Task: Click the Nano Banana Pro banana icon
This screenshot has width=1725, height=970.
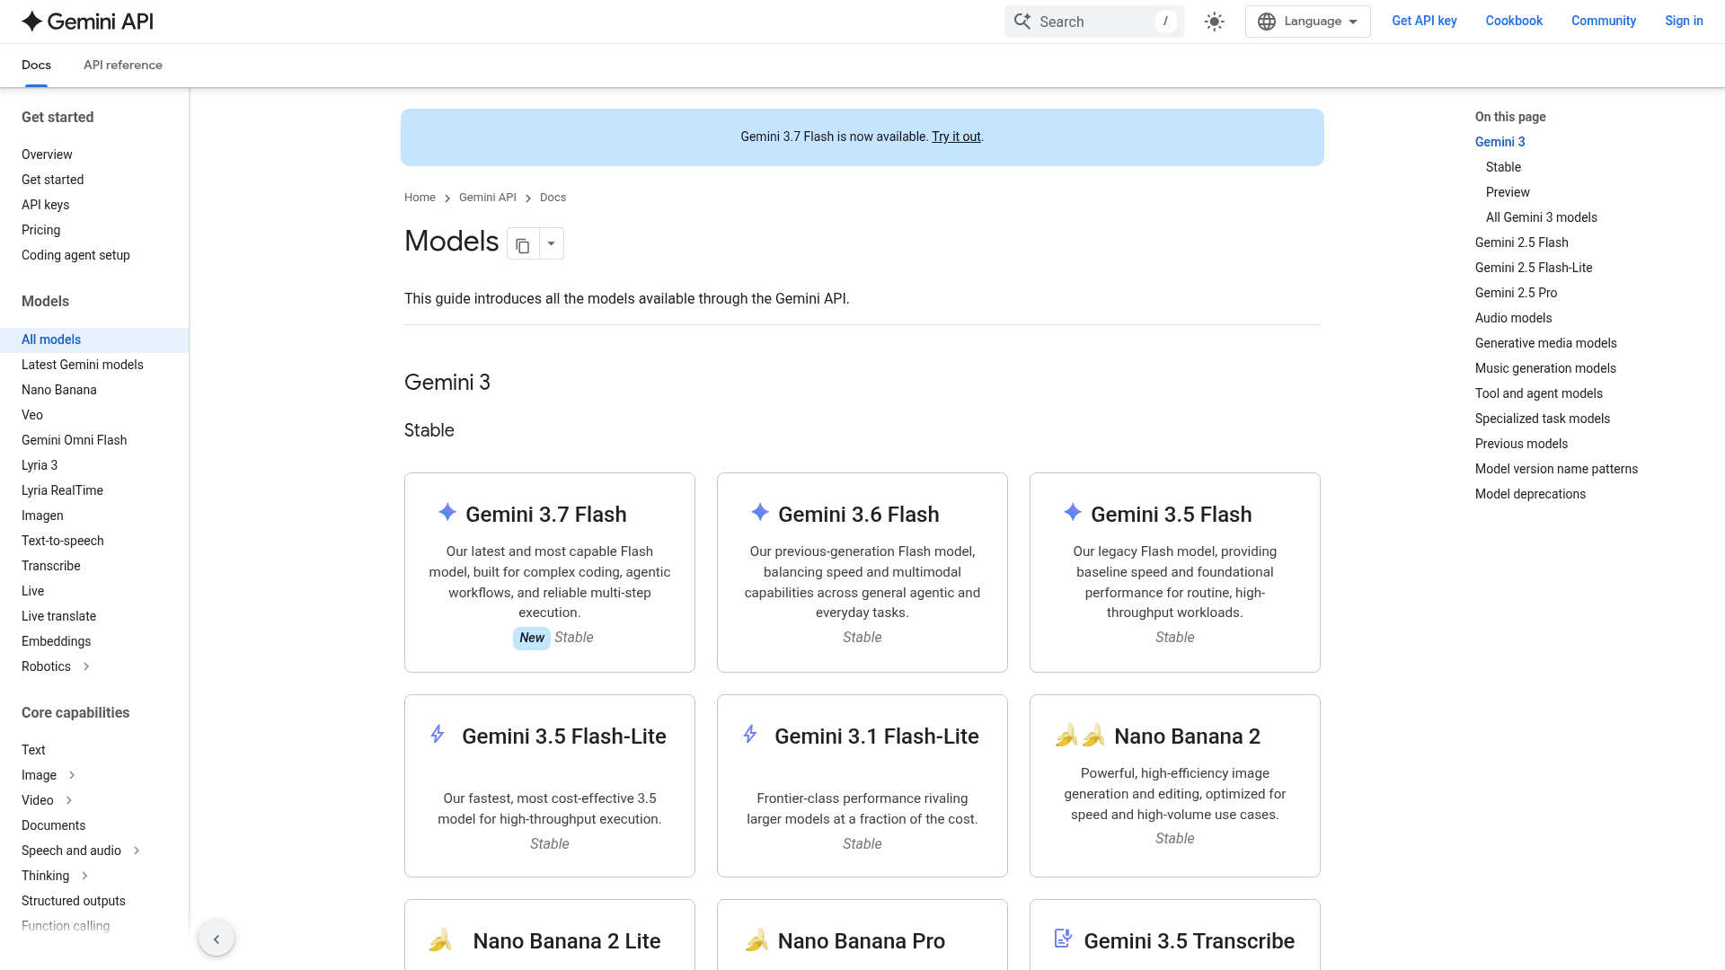Action: click(756, 940)
